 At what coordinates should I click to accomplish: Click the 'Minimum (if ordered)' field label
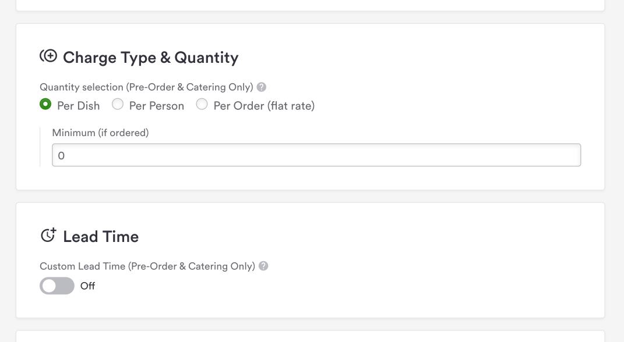coord(100,133)
